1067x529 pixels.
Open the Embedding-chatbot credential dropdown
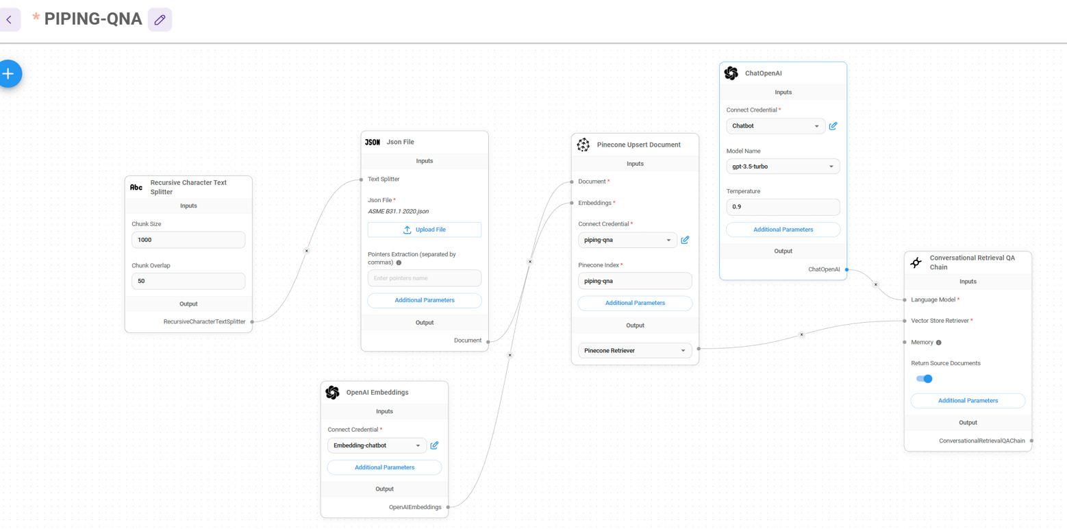click(377, 445)
